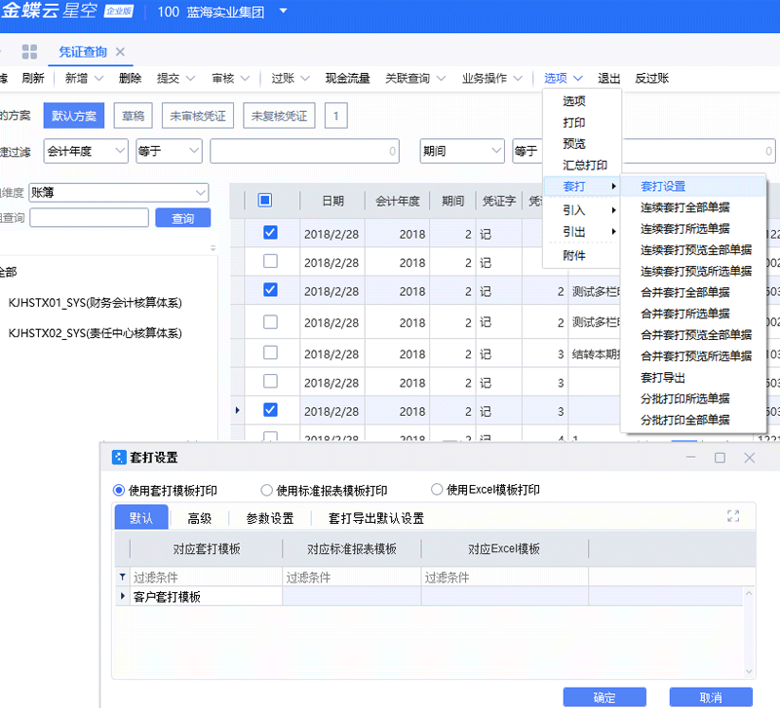This screenshot has height=708, width=780.
Task: Click the query text input beside 查询 button
Action: [x=89, y=217]
